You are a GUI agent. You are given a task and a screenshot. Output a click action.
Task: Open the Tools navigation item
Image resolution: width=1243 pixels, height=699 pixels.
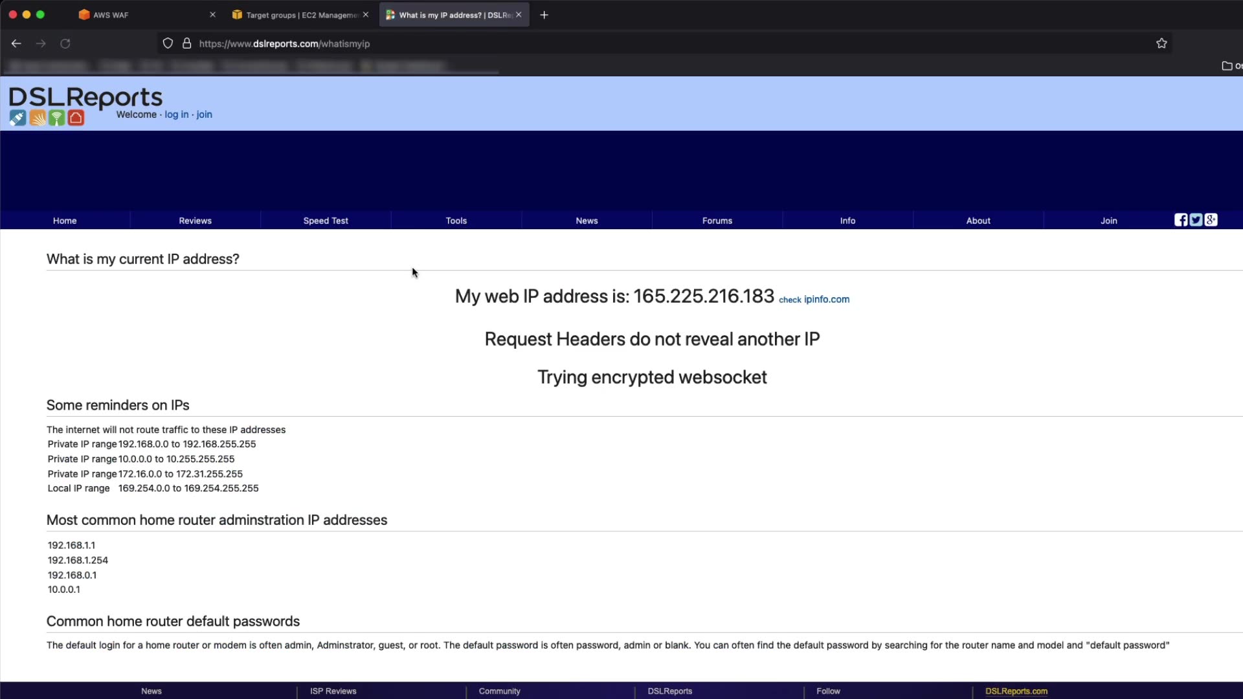tap(456, 221)
